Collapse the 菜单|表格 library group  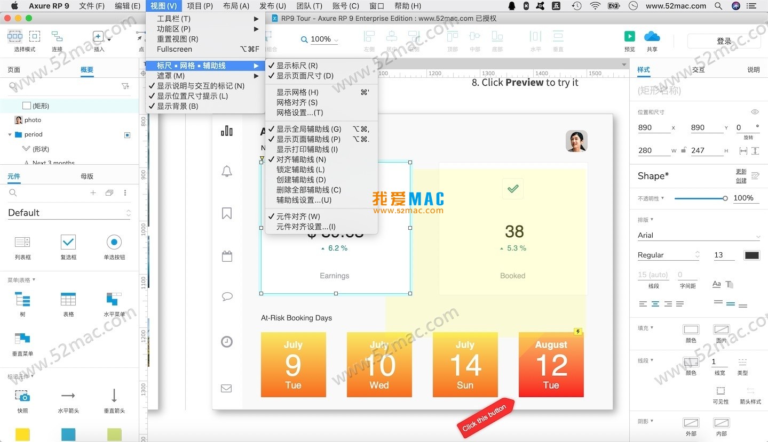click(x=34, y=279)
